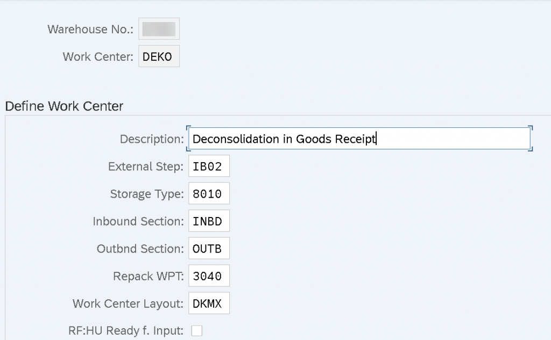The width and height of the screenshot is (551, 340).
Task: Select the Work Center field DEKO
Action: (x=159, y=56)
